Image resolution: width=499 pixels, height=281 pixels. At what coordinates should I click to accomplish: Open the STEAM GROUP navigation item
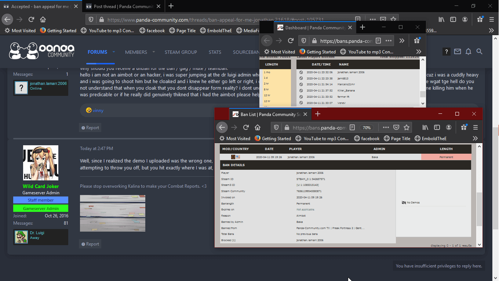point(181,52)
